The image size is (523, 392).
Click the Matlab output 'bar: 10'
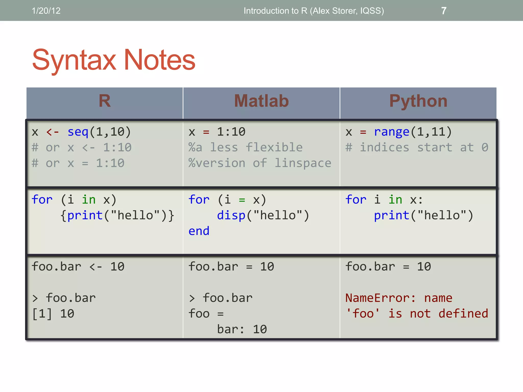click(x=242, y=329)
